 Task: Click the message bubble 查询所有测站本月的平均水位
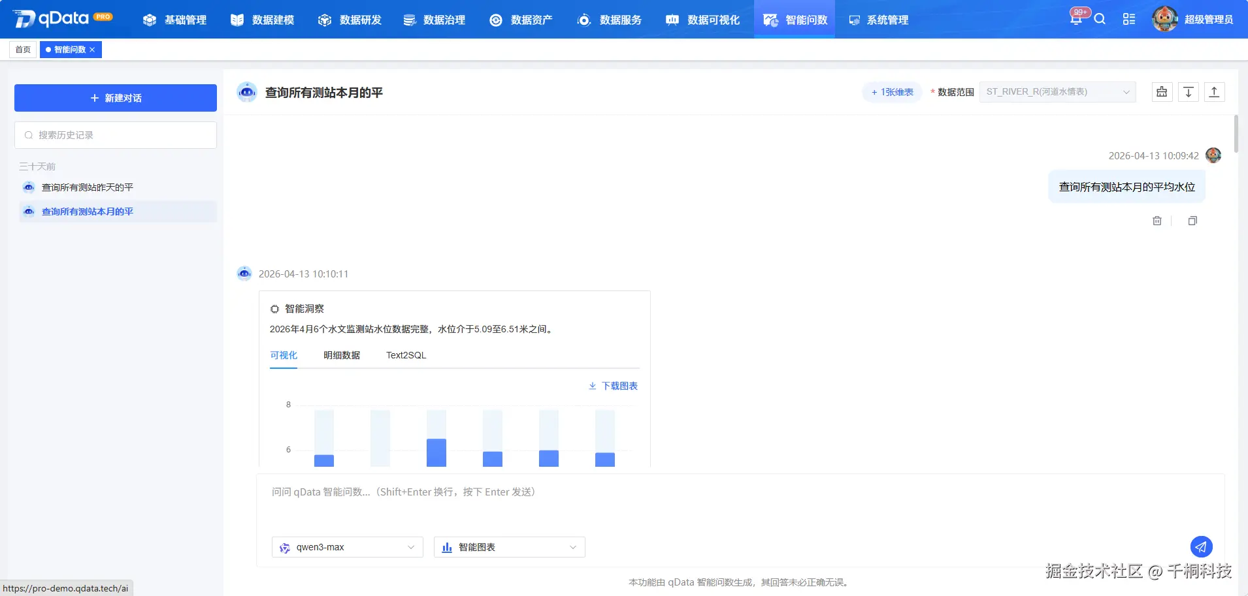point(1127,187)
